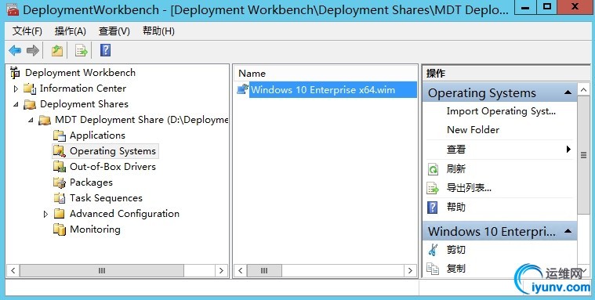Open the 查看(V) menu

click(x=114, y=31)
